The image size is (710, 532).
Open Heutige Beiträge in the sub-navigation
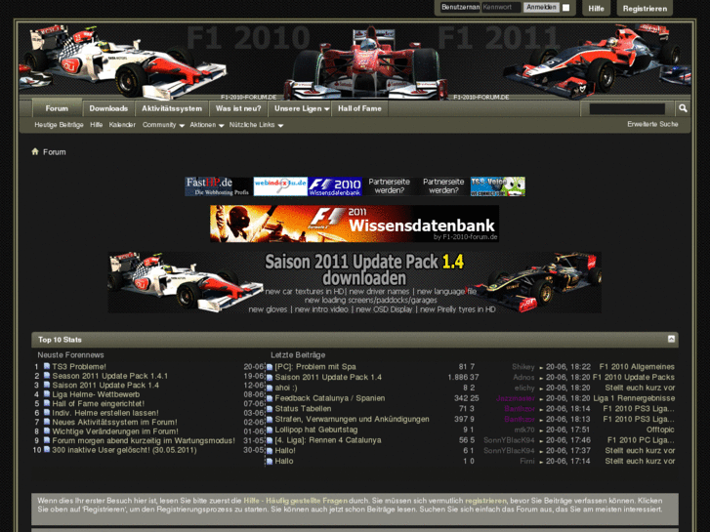[59, 125]
